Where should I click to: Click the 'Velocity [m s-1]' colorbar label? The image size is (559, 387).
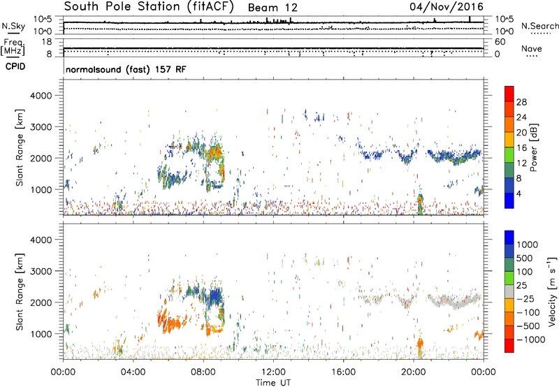click(552, 292)
